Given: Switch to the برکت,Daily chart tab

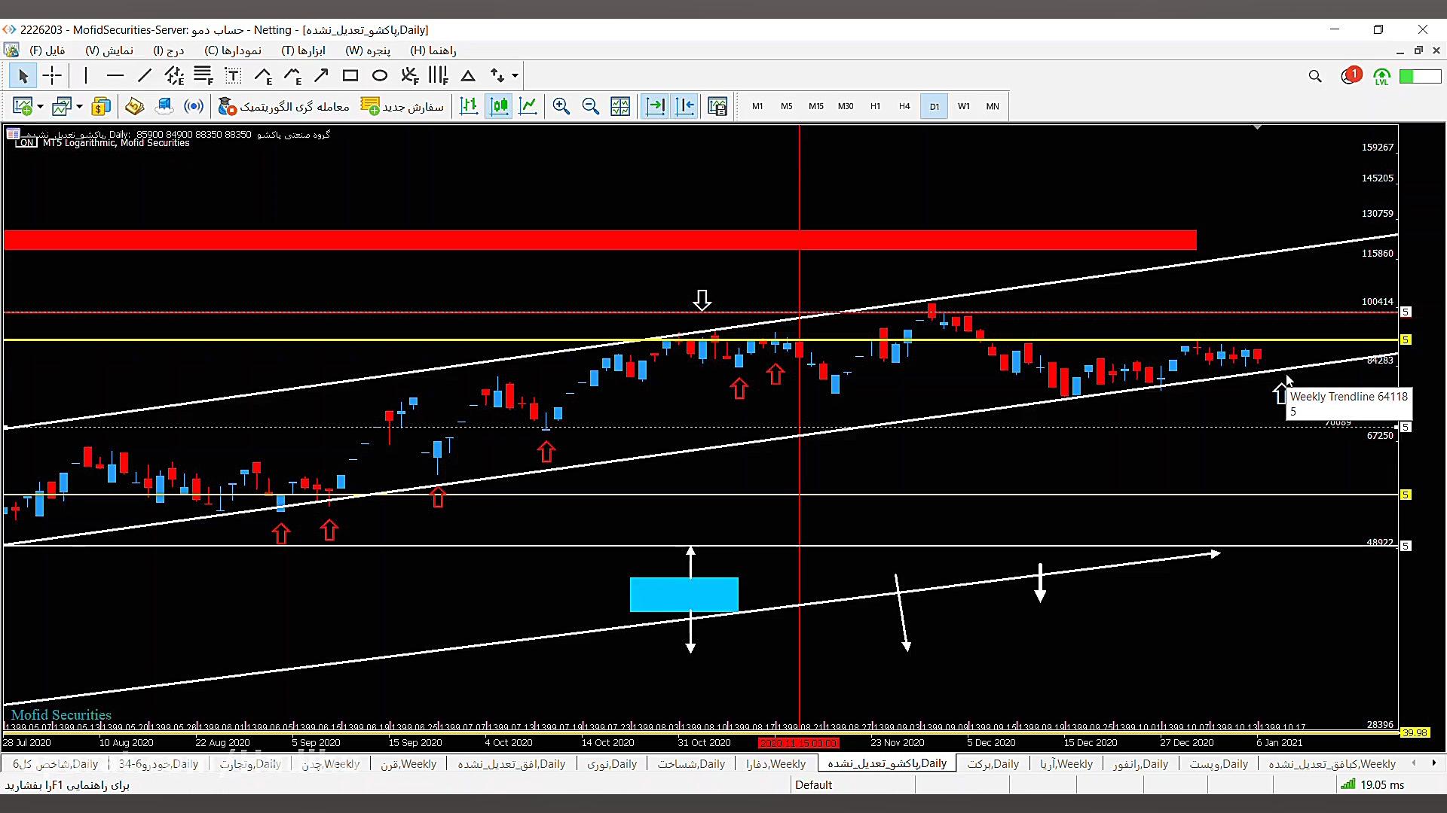Looking at the screenshot, I should 993,763.
